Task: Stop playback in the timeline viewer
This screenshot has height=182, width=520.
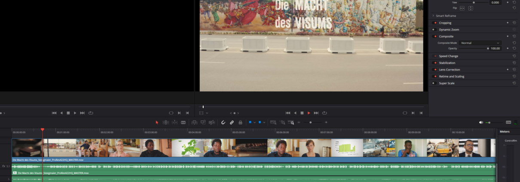Action: [x=302, y=113]
